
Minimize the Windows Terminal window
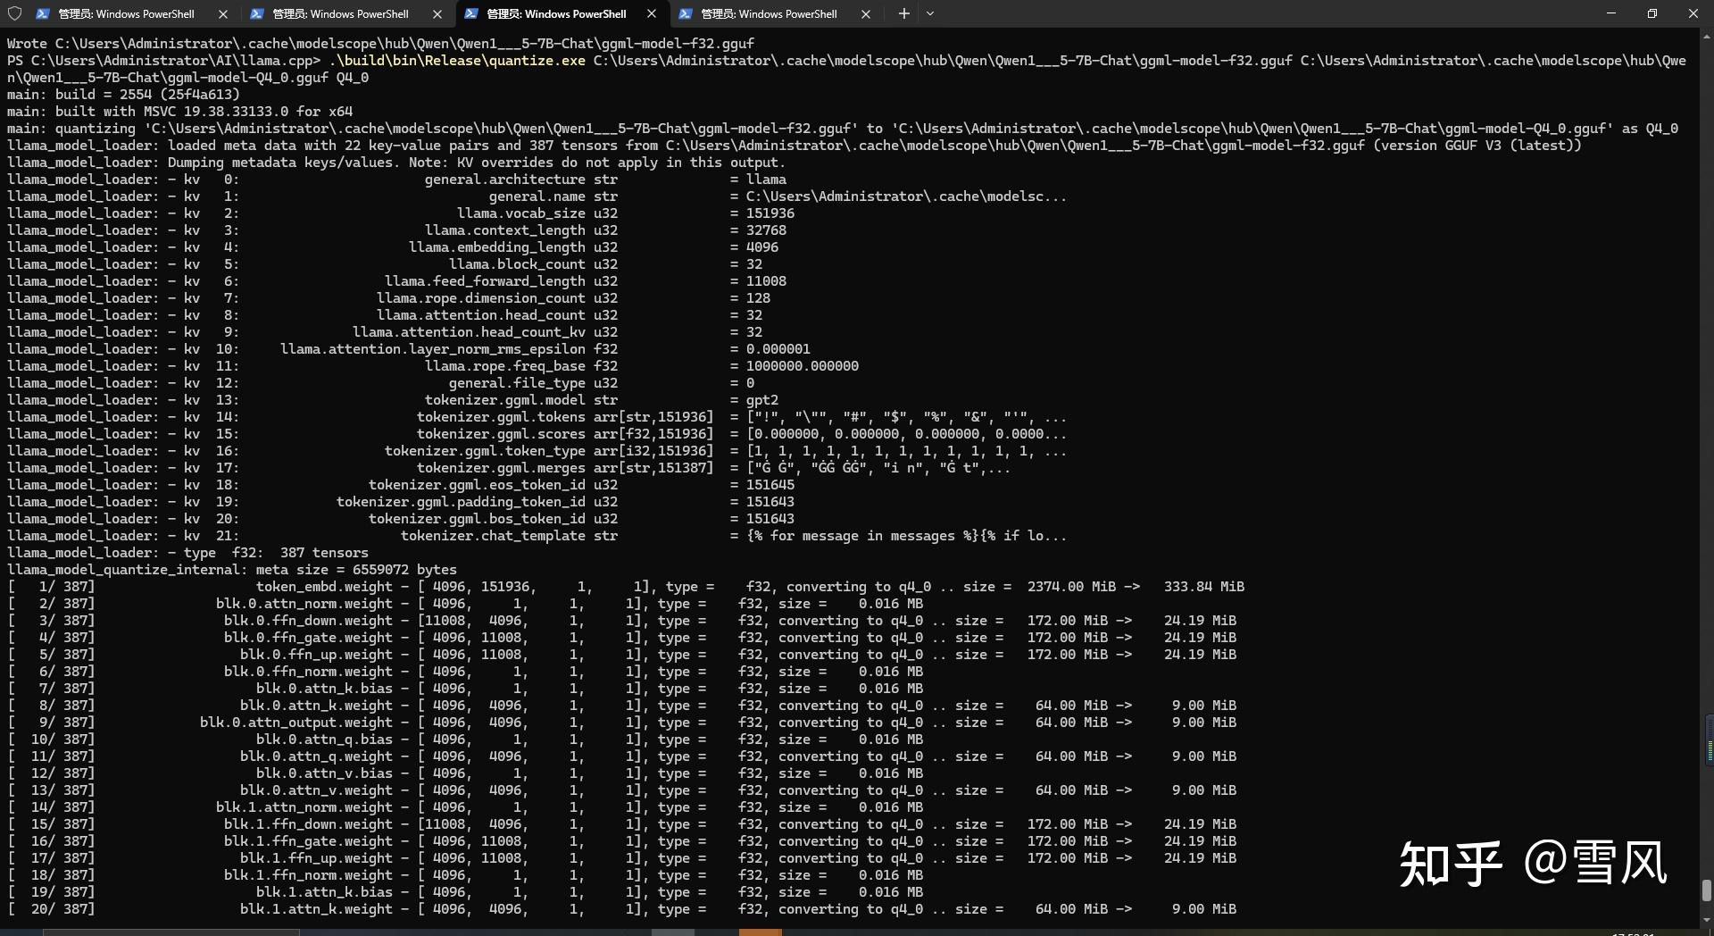coord(1611,13)
